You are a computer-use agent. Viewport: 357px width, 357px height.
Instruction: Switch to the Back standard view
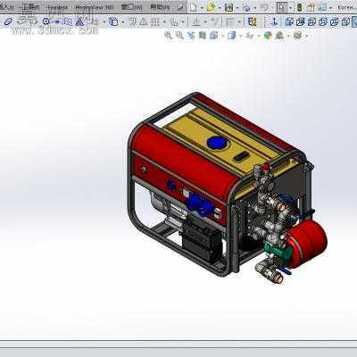point(300,21)
